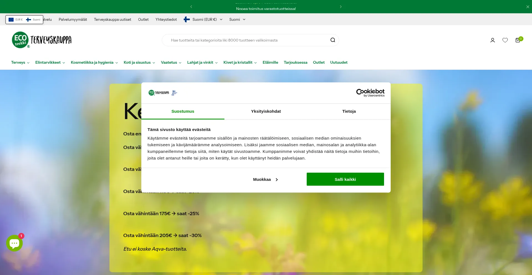Click the magnifying glass search icon
Image resolution: width=532 pixels, height=275 pixels.
point(333,40)
